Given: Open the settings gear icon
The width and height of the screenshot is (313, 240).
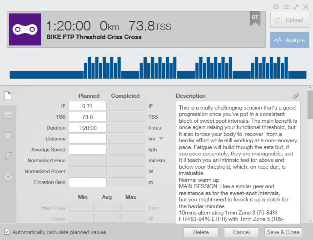Looking at the screenshot, I should (276, 6).
